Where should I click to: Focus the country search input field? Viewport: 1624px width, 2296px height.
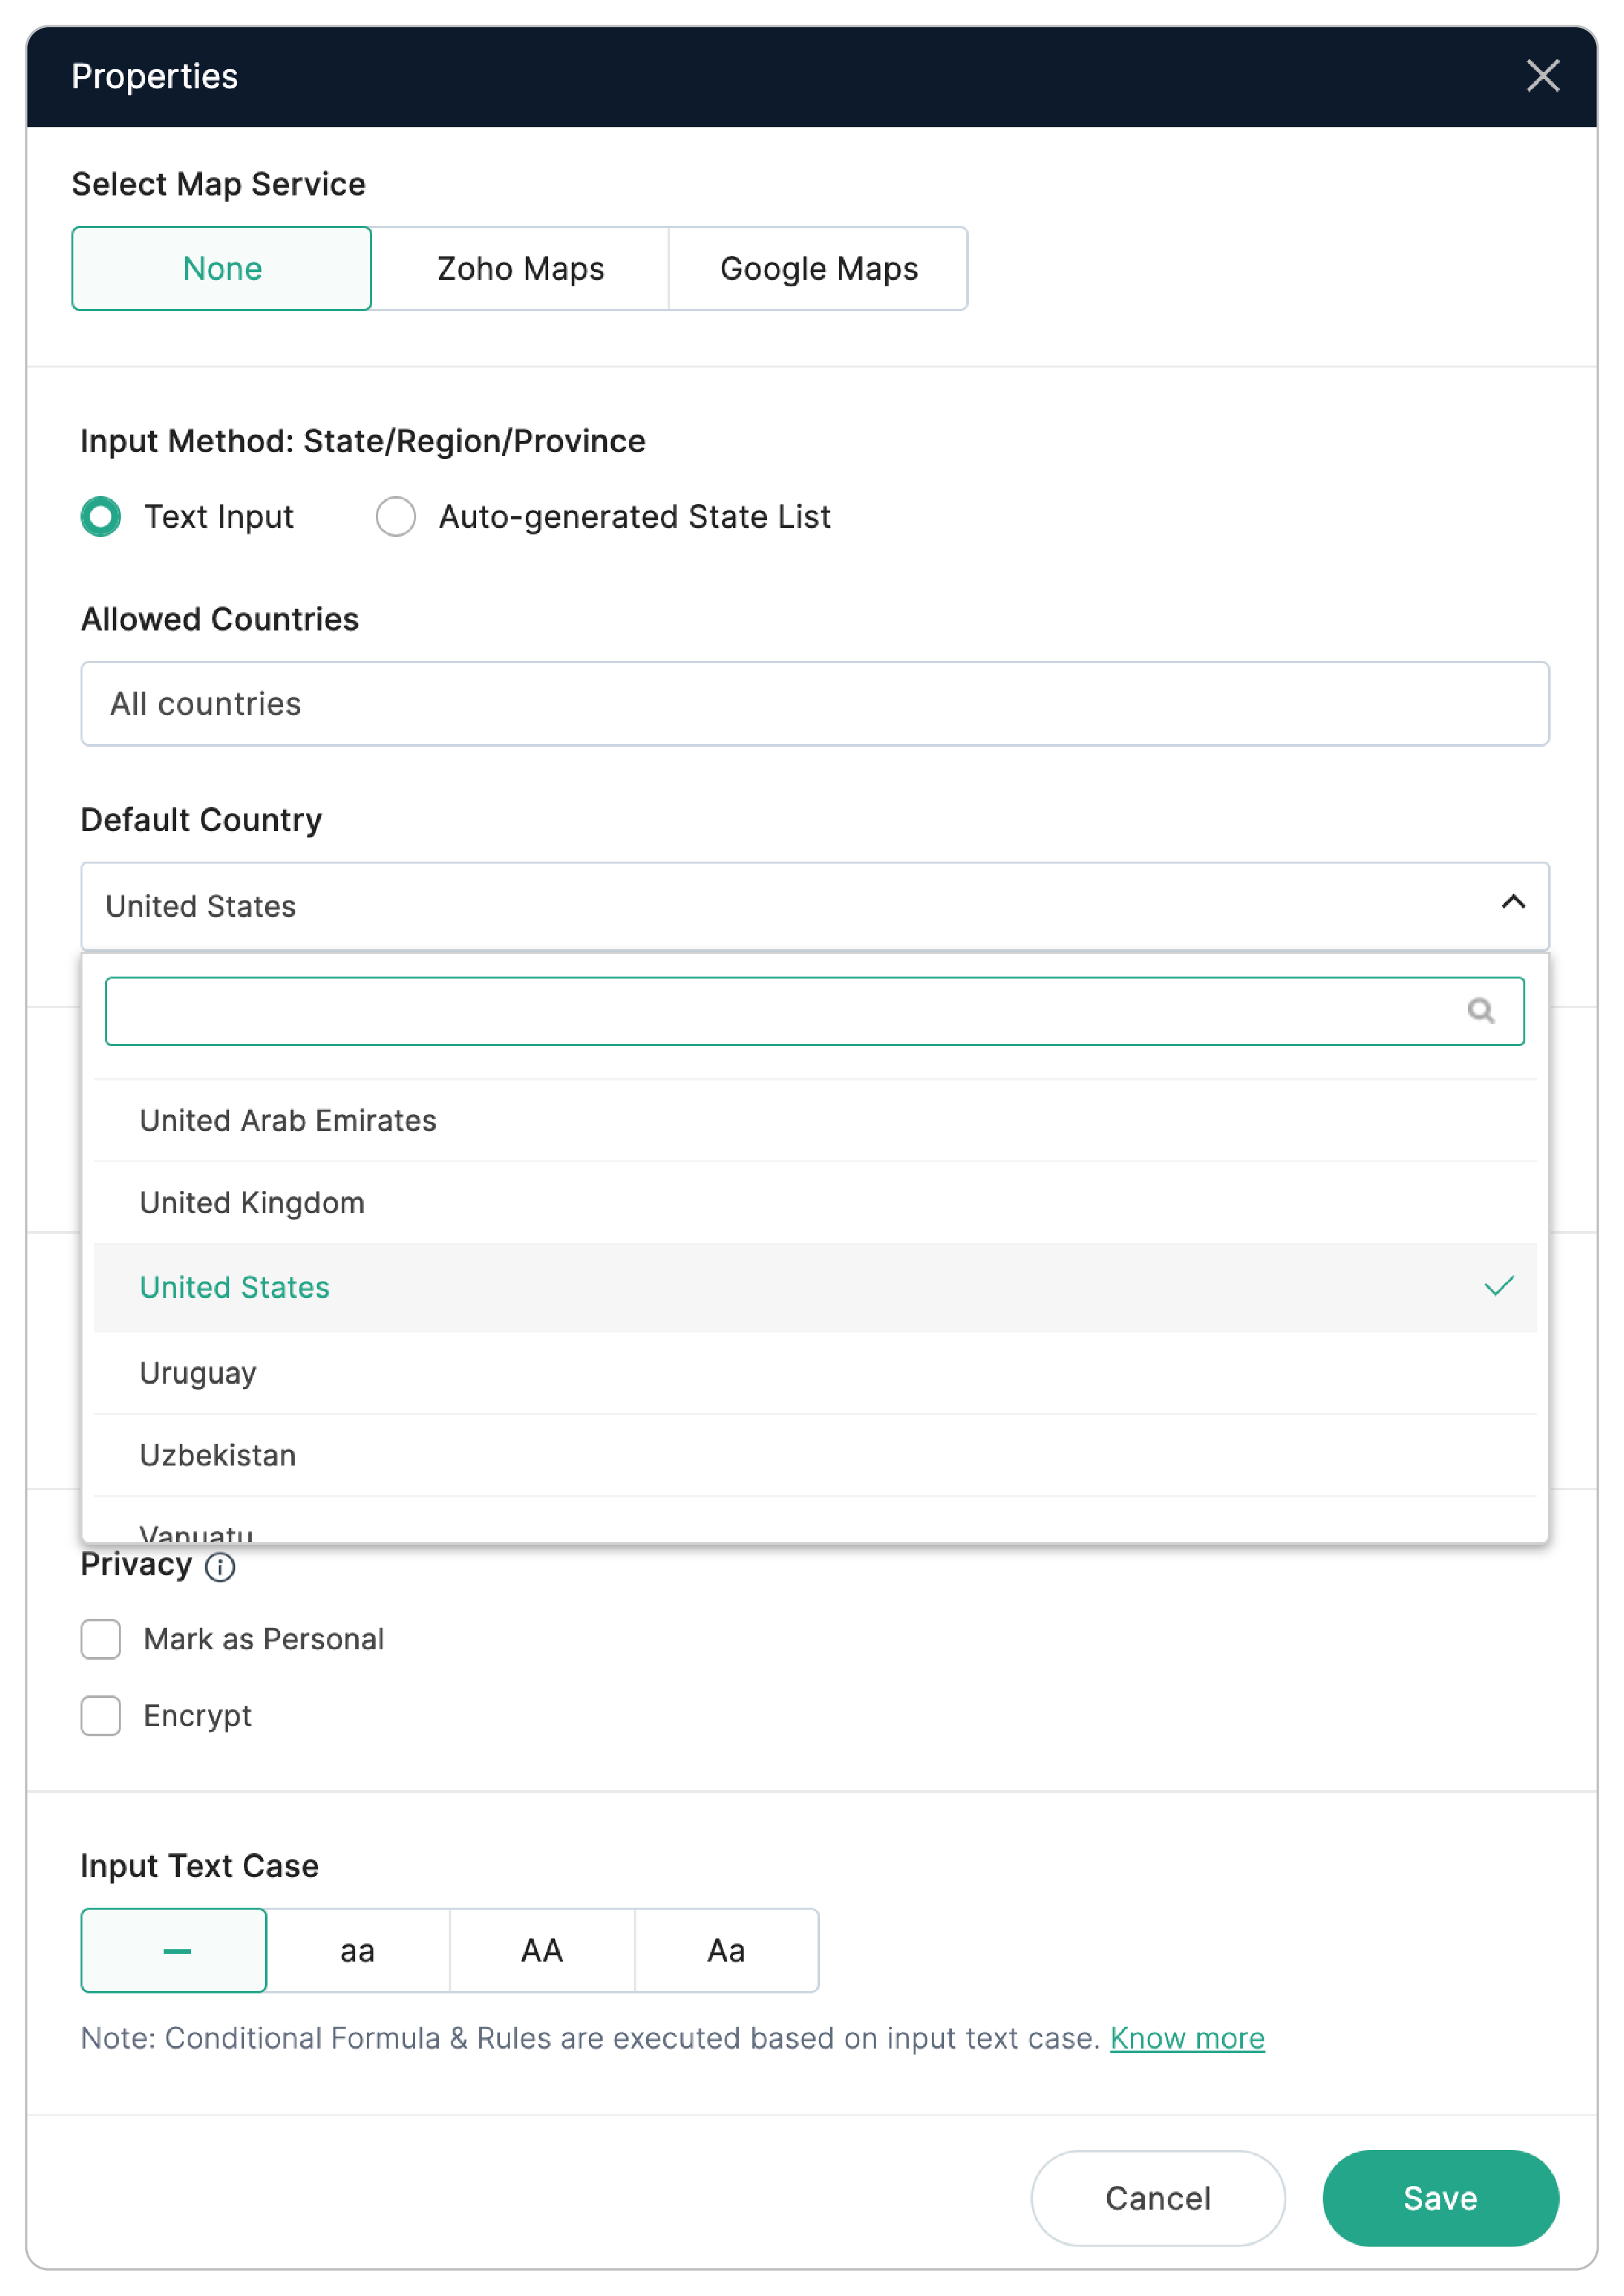point(780,1011)
